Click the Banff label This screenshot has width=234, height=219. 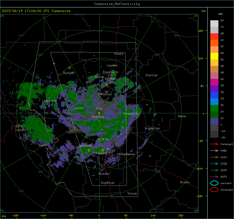point(43,145)
